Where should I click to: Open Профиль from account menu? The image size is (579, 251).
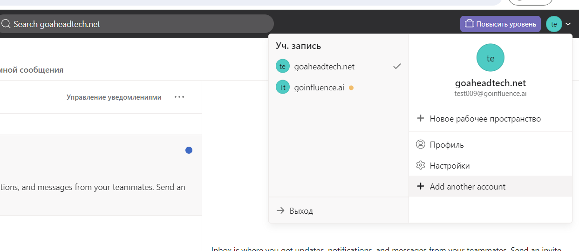pyautogui.click(x=447, y=145)
